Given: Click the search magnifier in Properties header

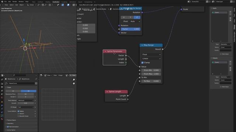Looking at the screenshot, I should pos(14,75).
